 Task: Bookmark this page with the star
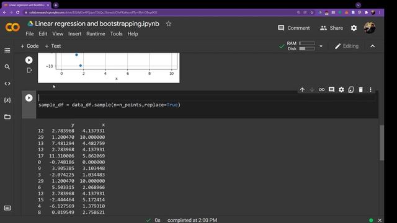coord(311,12)
